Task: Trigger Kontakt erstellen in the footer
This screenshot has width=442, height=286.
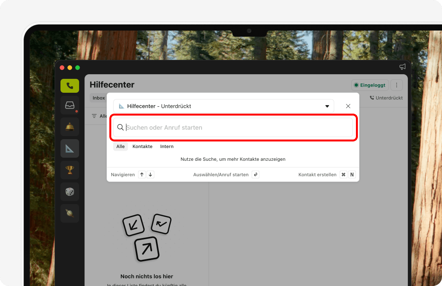Action: click(317, 174)
